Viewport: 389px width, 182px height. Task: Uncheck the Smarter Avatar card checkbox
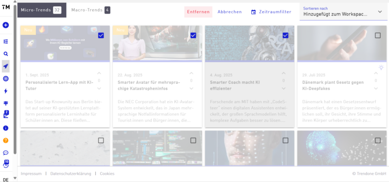pyautogui.click(x=193, y=35)
